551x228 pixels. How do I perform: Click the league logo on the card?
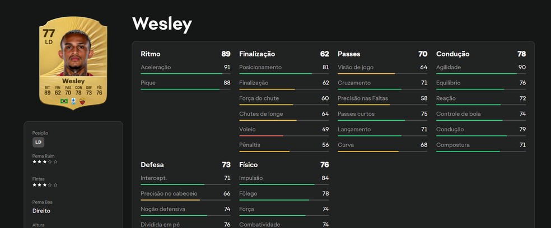tap(73, 101)
